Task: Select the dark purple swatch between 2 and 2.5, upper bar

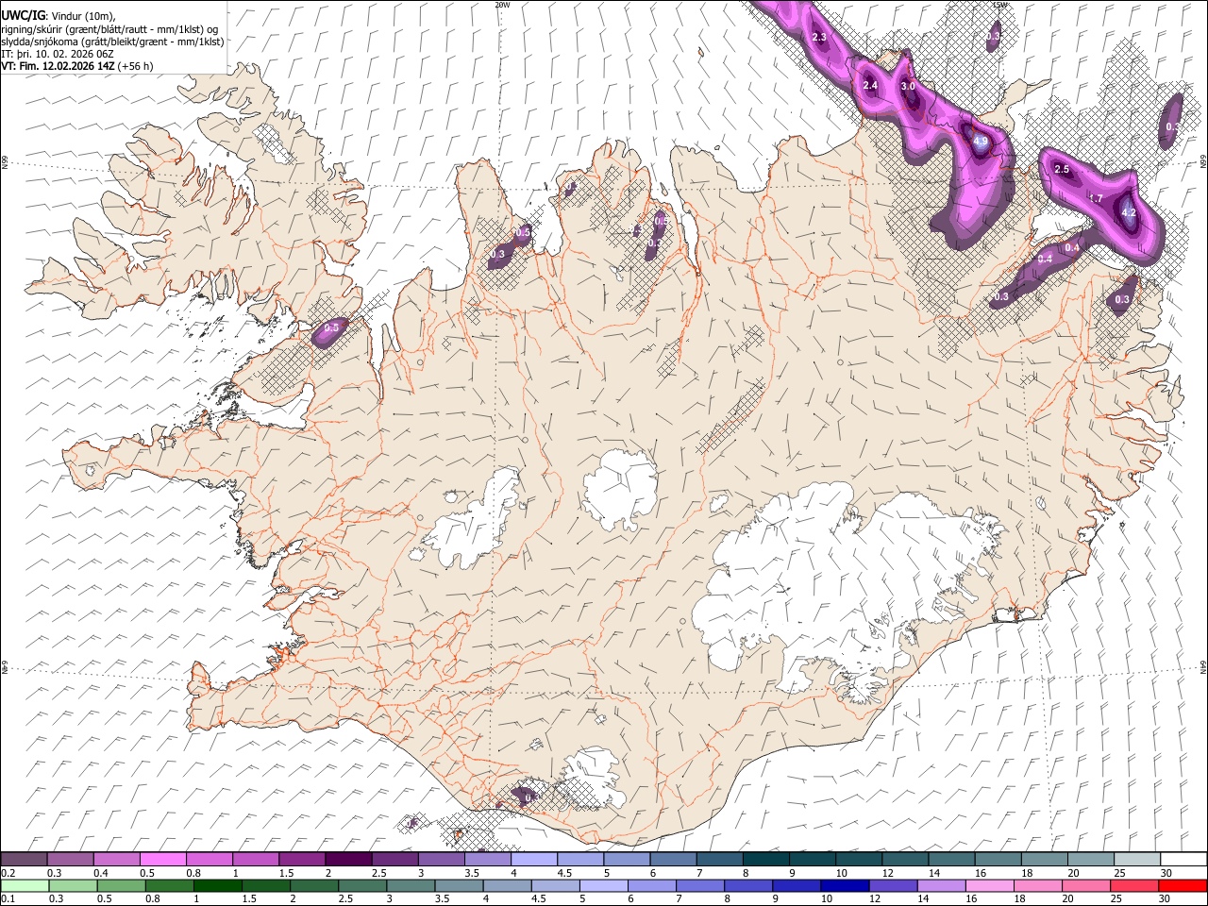Action: 347,860
